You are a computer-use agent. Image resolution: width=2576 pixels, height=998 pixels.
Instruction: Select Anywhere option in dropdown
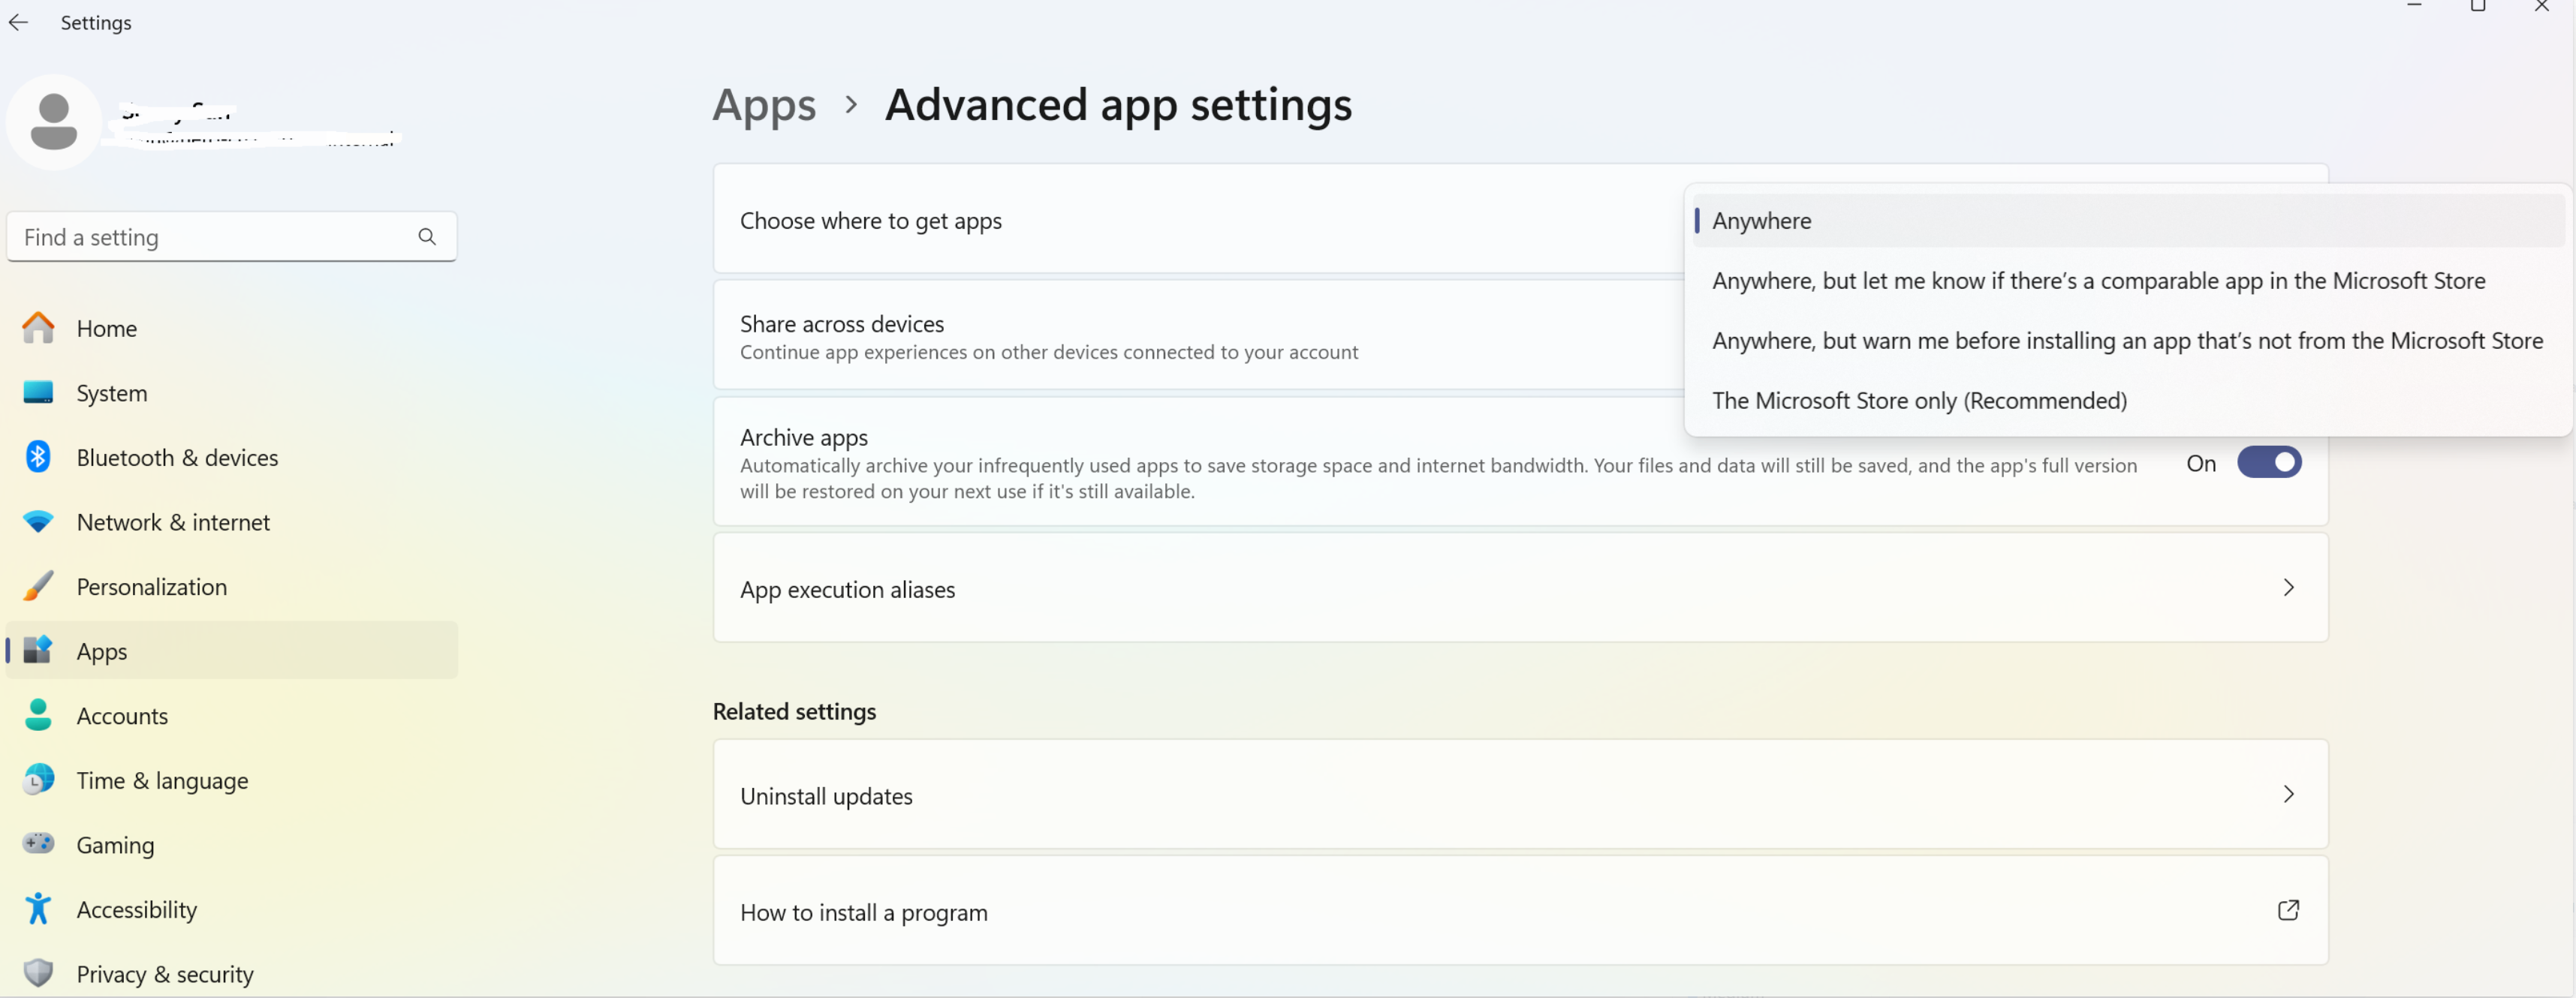pyautogui.click(x=1761, y=221)
